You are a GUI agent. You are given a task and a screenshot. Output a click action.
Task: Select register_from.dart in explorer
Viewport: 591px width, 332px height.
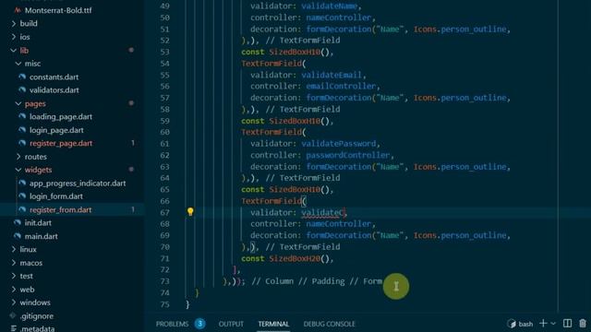60,209
